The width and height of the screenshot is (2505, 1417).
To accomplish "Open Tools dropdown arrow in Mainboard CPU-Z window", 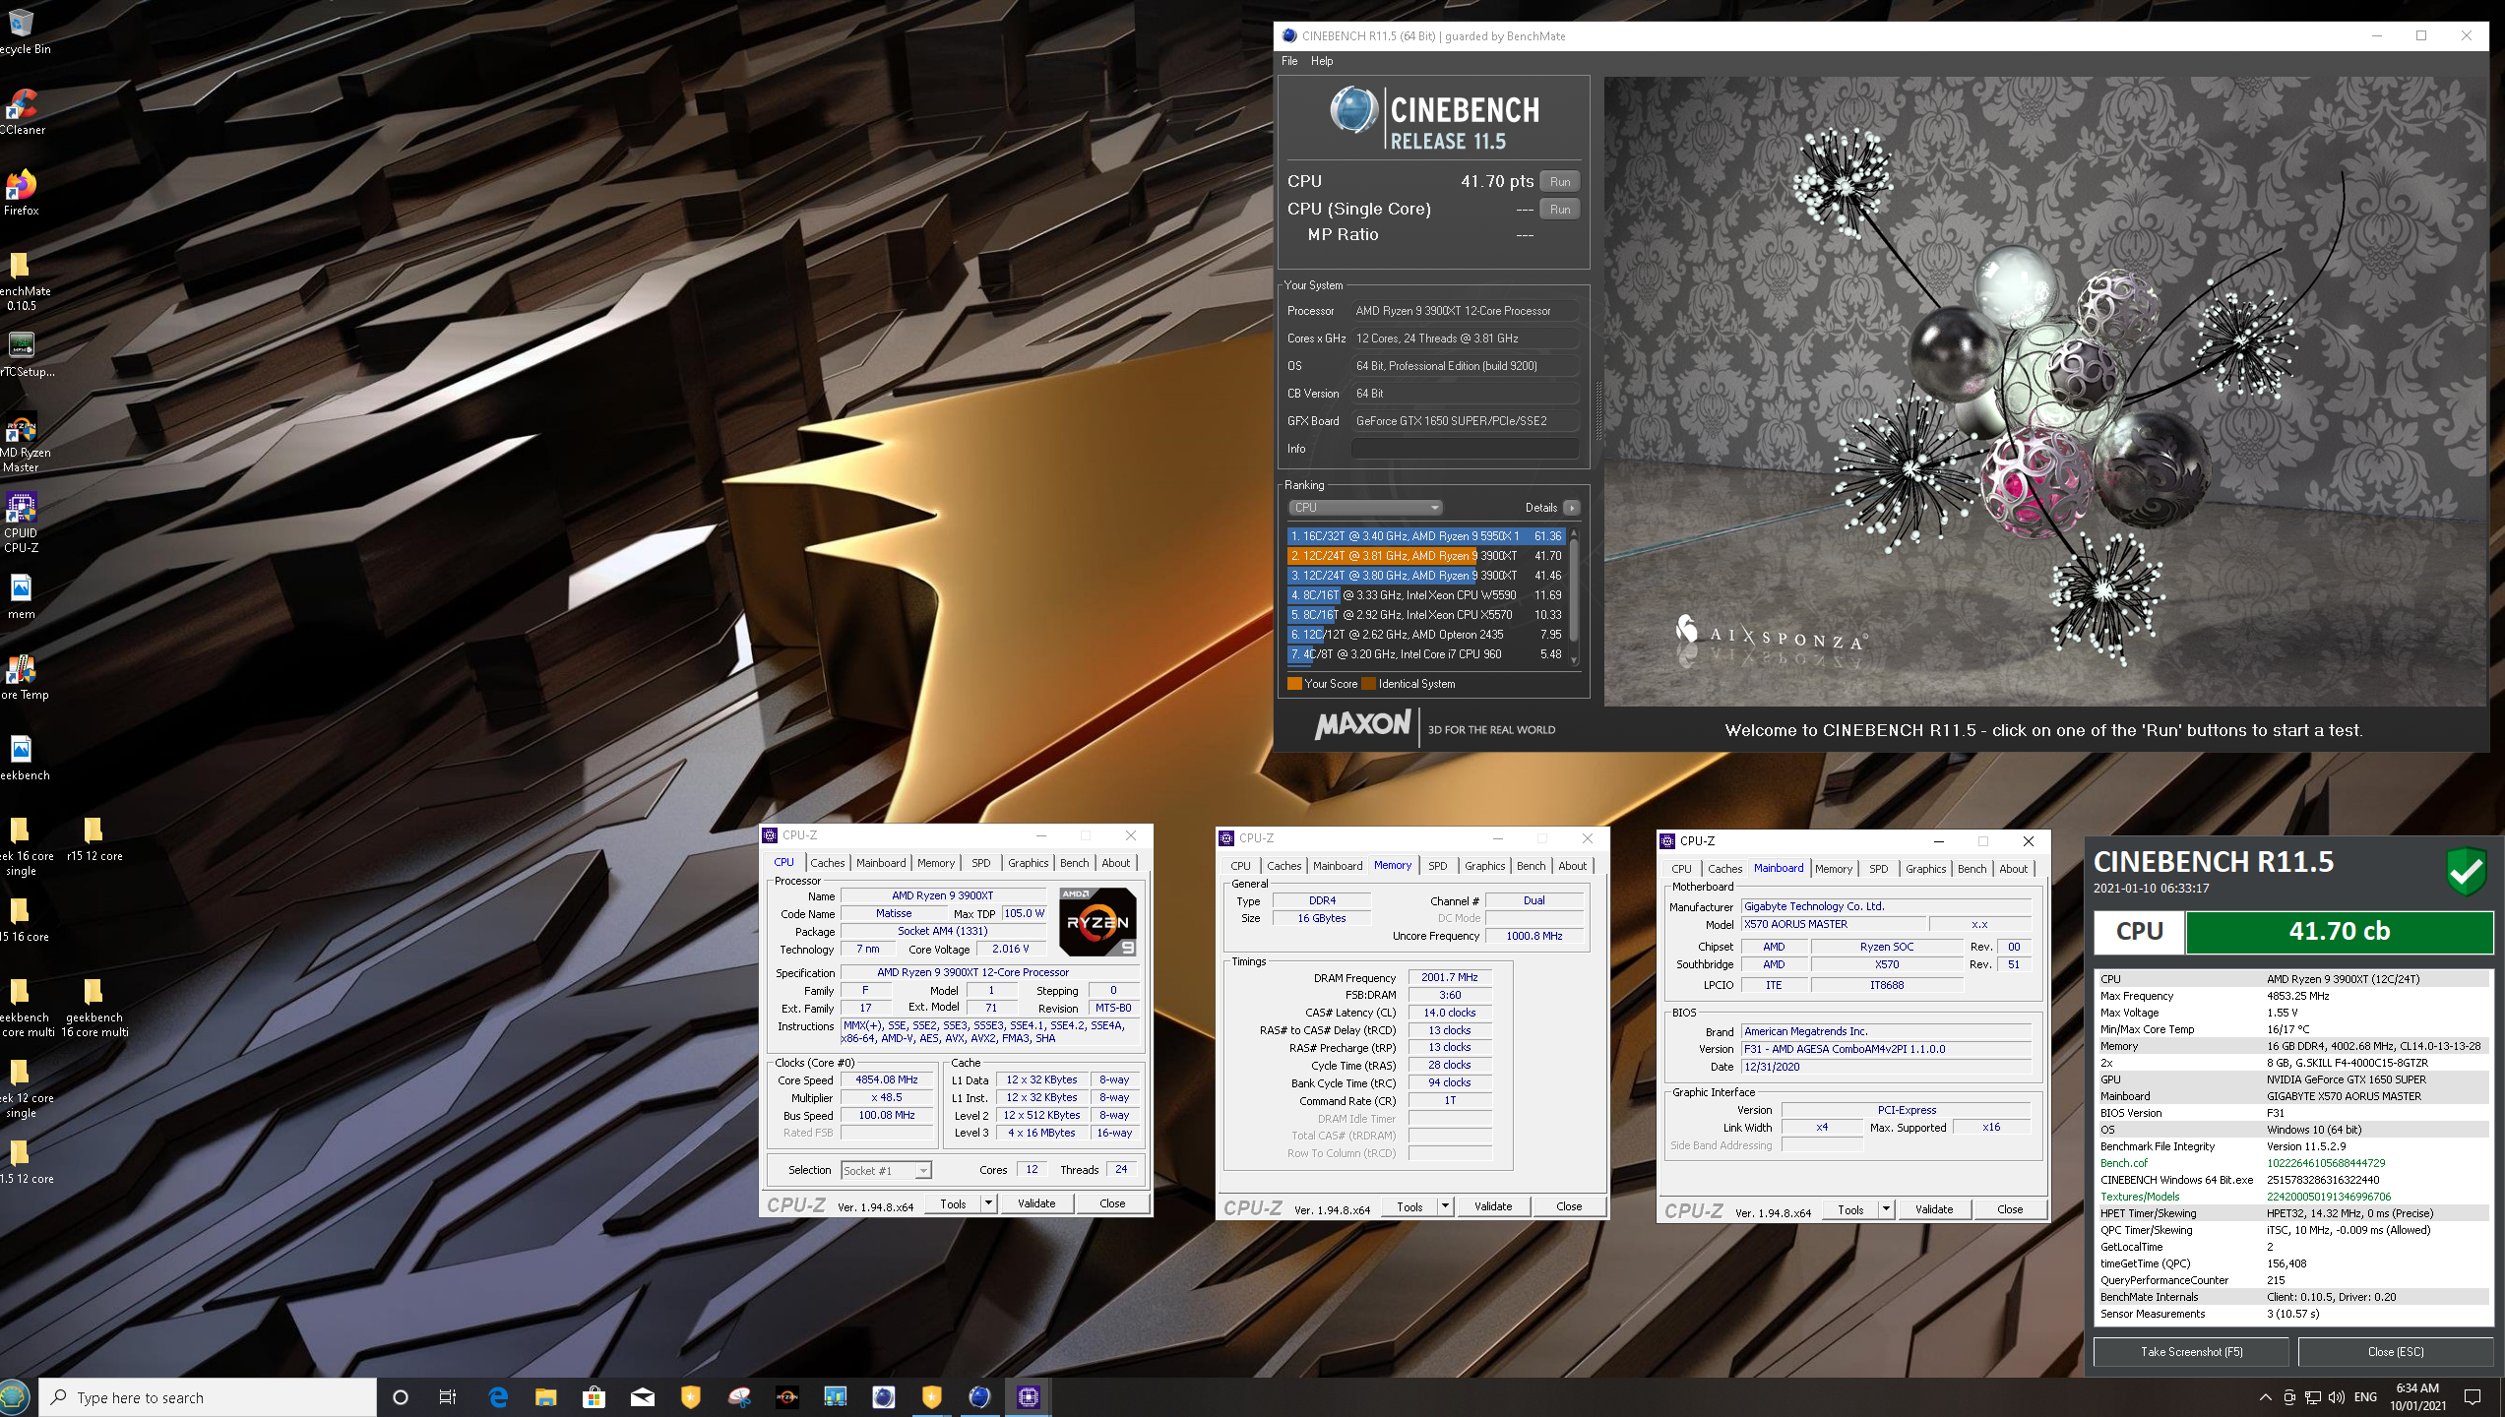I will tap(1886, 1209).
